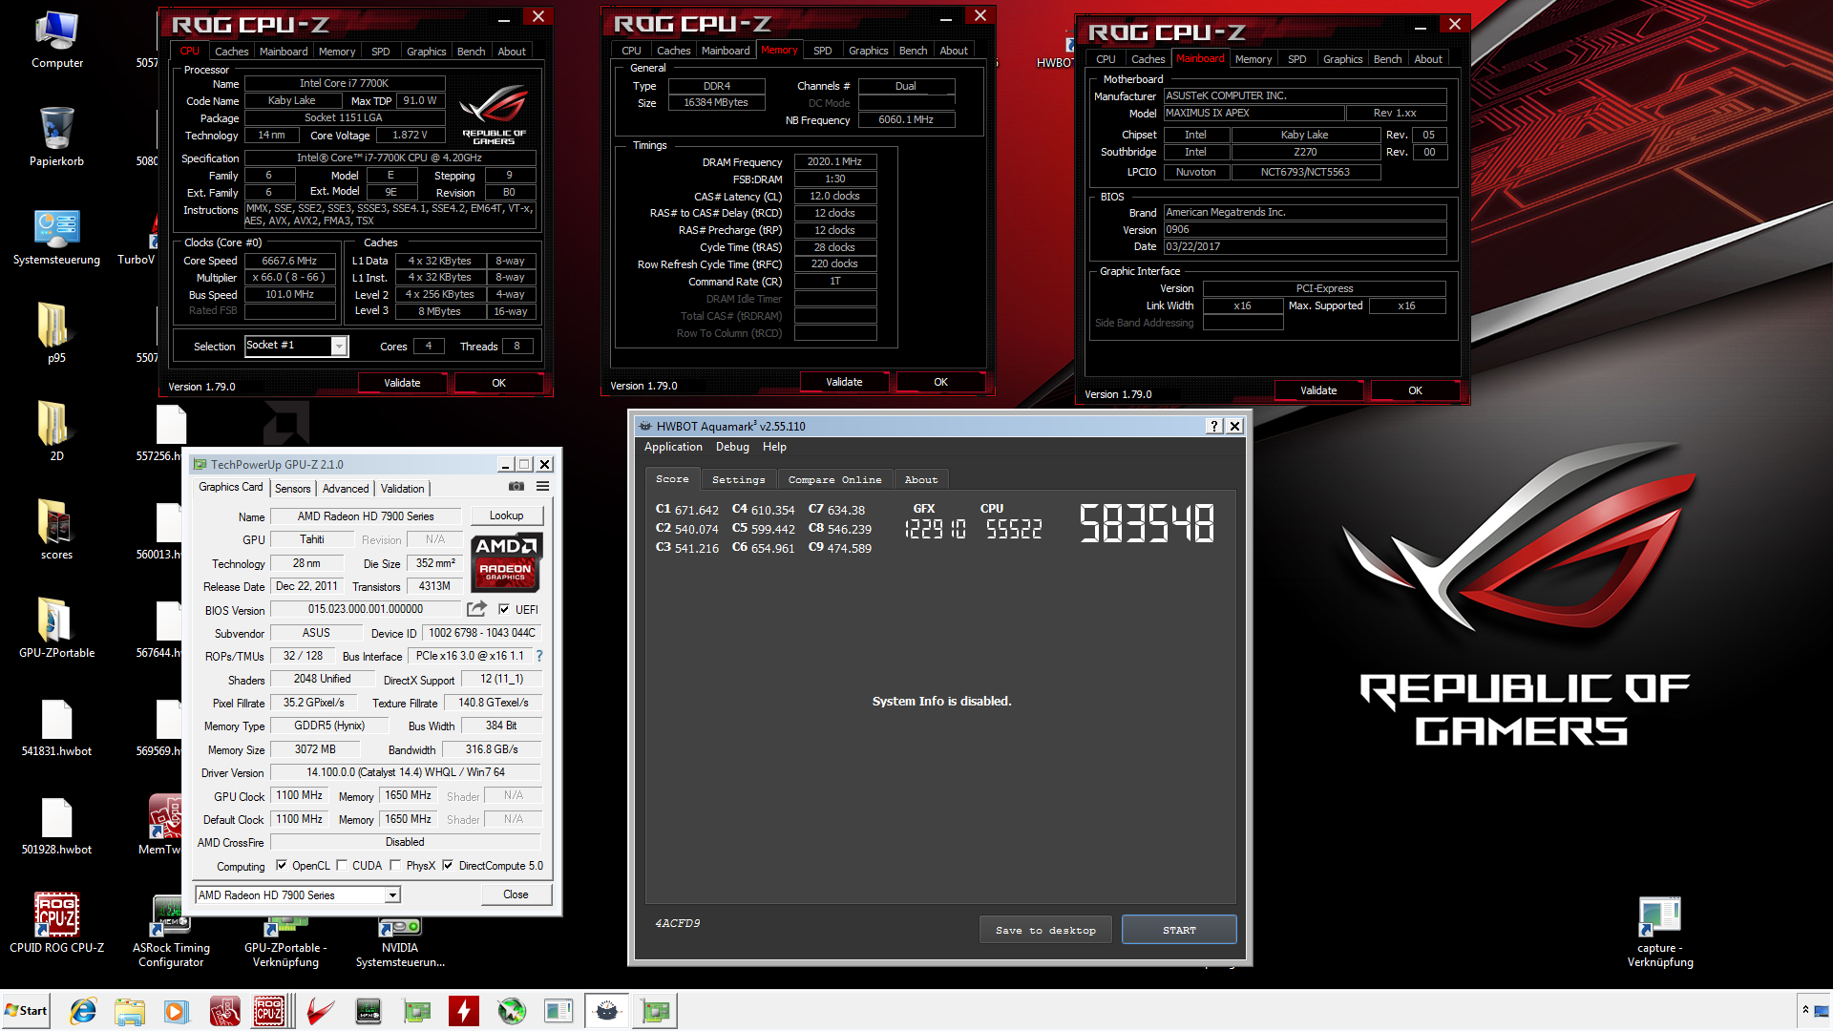Open Graphics tab in Mainboard CPU-Z window
Viewport: 1833px width, 1031px height.
coord(1342,59)
